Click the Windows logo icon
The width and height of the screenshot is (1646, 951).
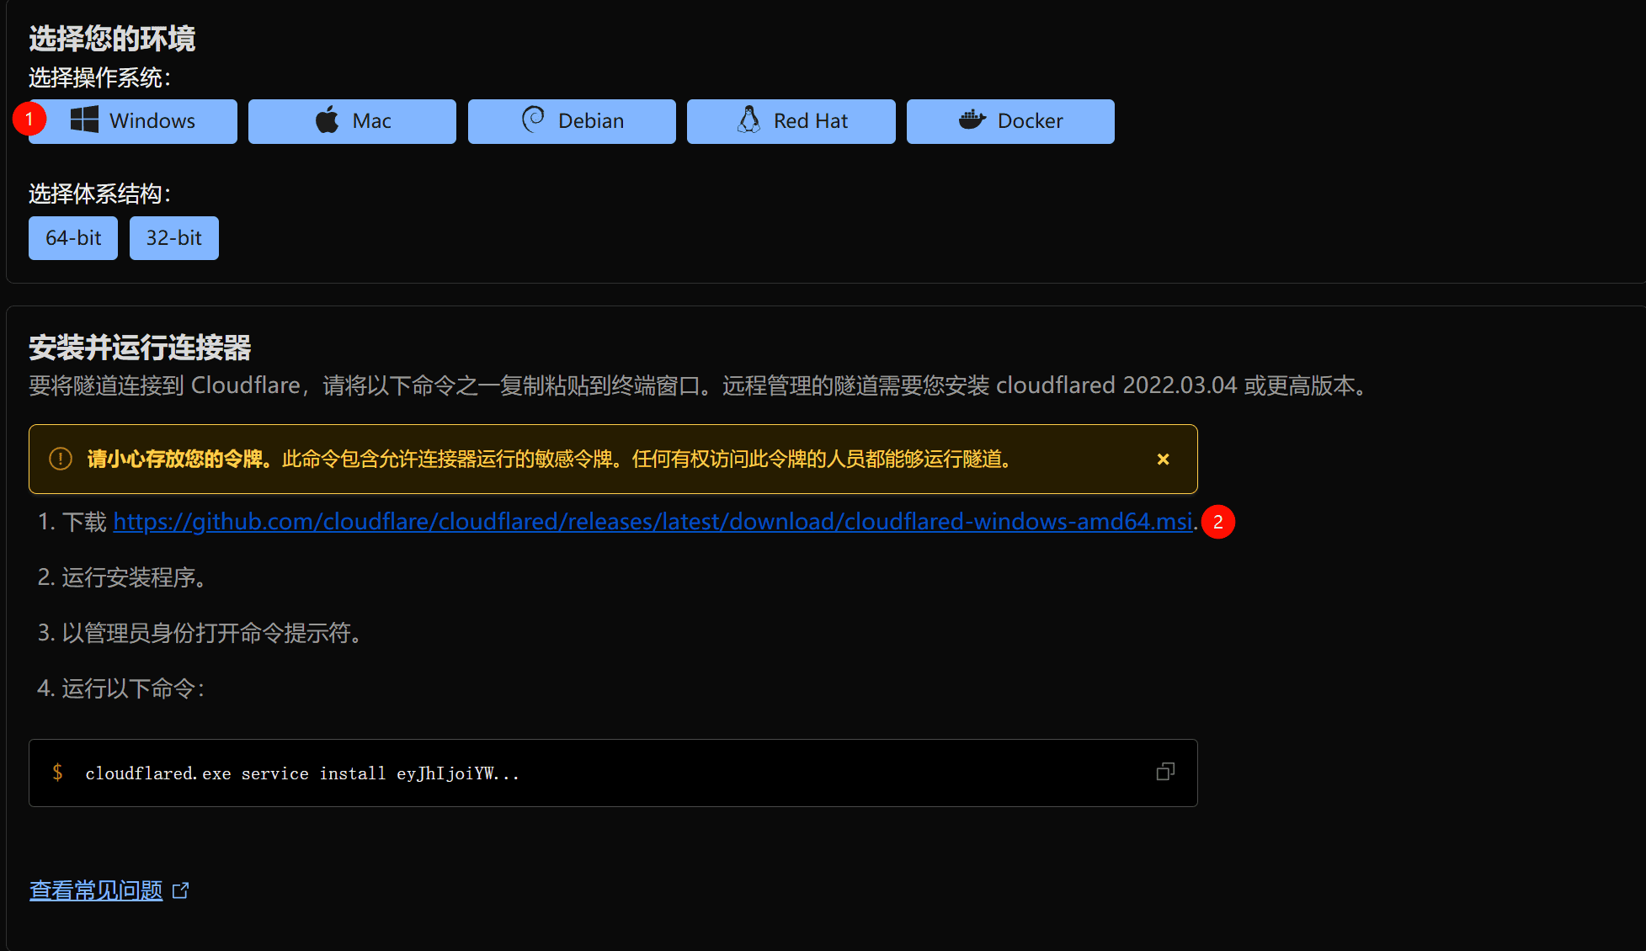pos(84,120)
